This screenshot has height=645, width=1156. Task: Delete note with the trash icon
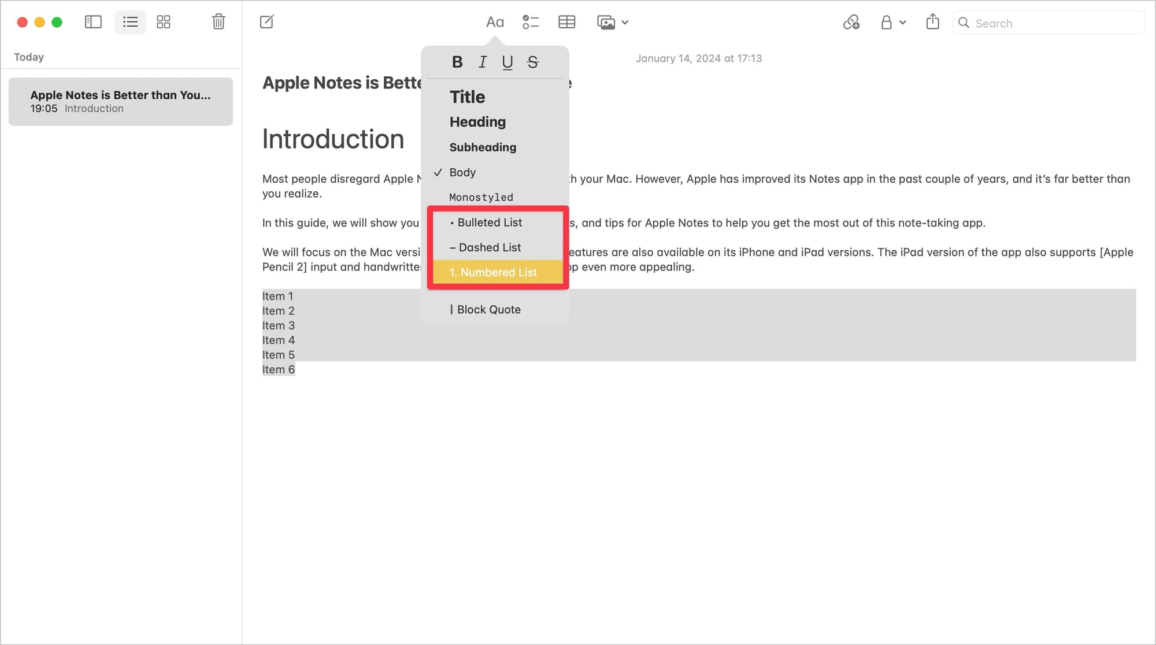pyautogui.click(x=218, y=22)
